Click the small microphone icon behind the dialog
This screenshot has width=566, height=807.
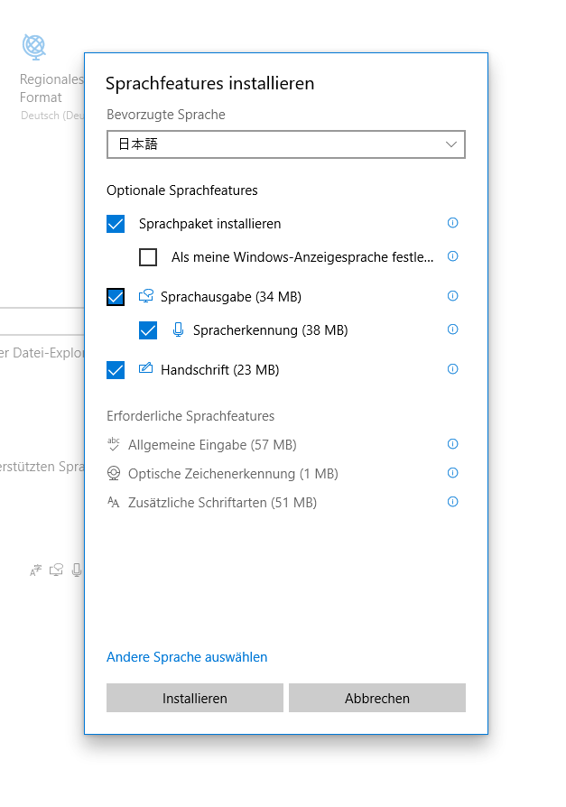[77, 570]
